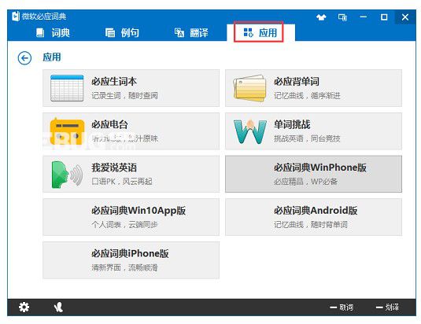Screen dimensions: 421x324
Task: Click the 记忆曲线，循序渐进 subtitle
Action: click(307, 96)
